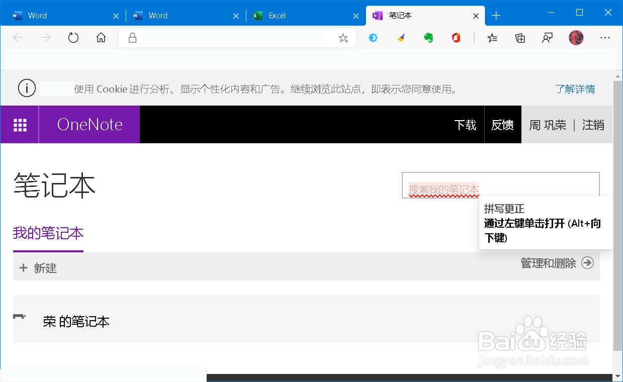Switch to the first Word browser tab

(64, 16)
